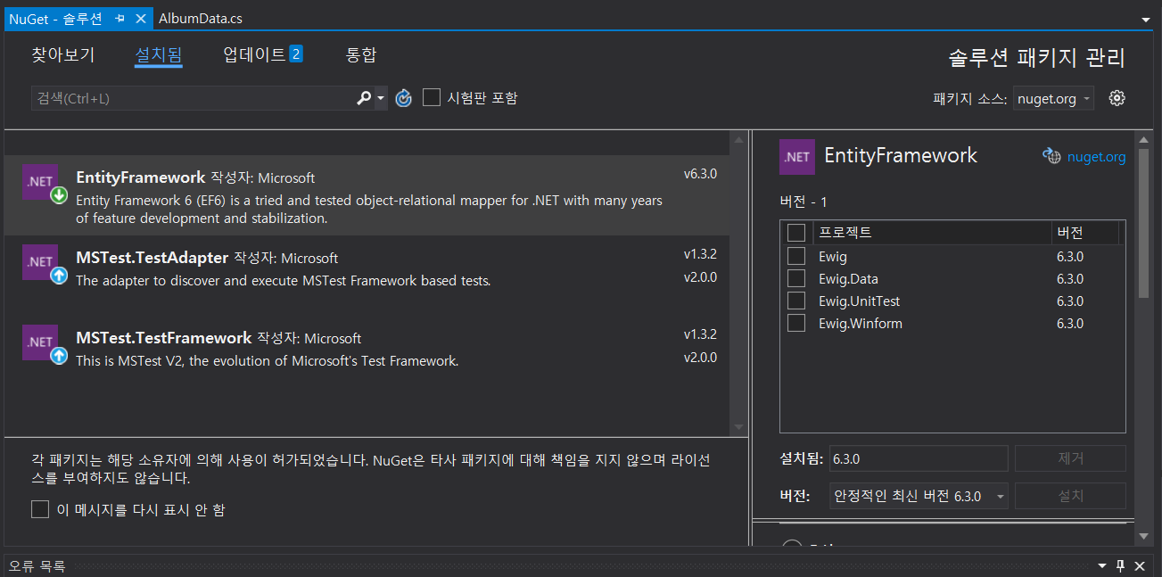
Task: Switch to the 통합 tab
Action: pos(361,55)
